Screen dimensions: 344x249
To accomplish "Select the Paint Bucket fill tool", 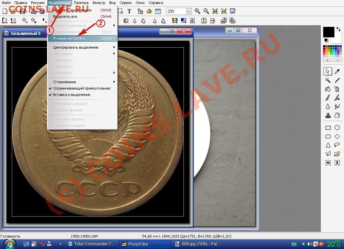I will tap(328, 89).
